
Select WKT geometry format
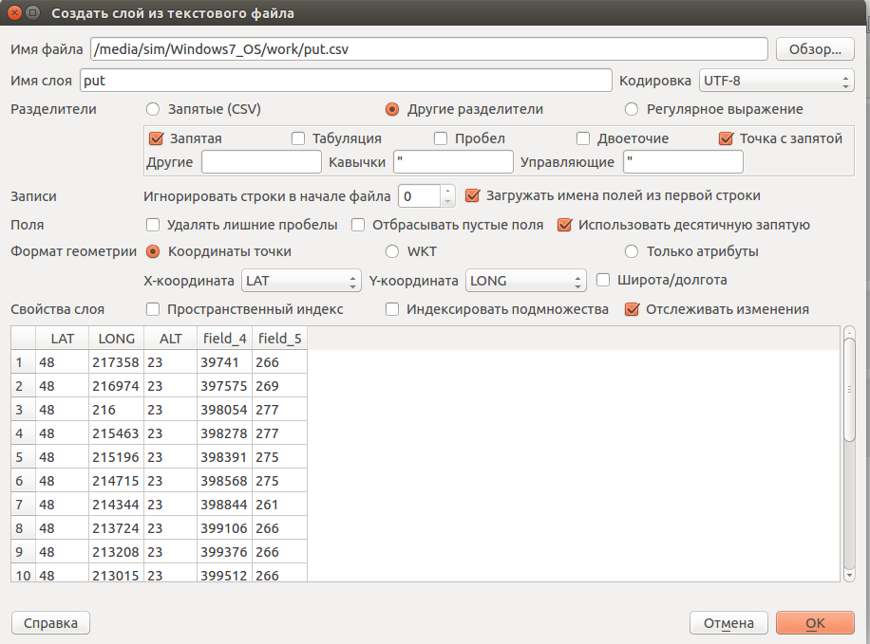[393, 251]
